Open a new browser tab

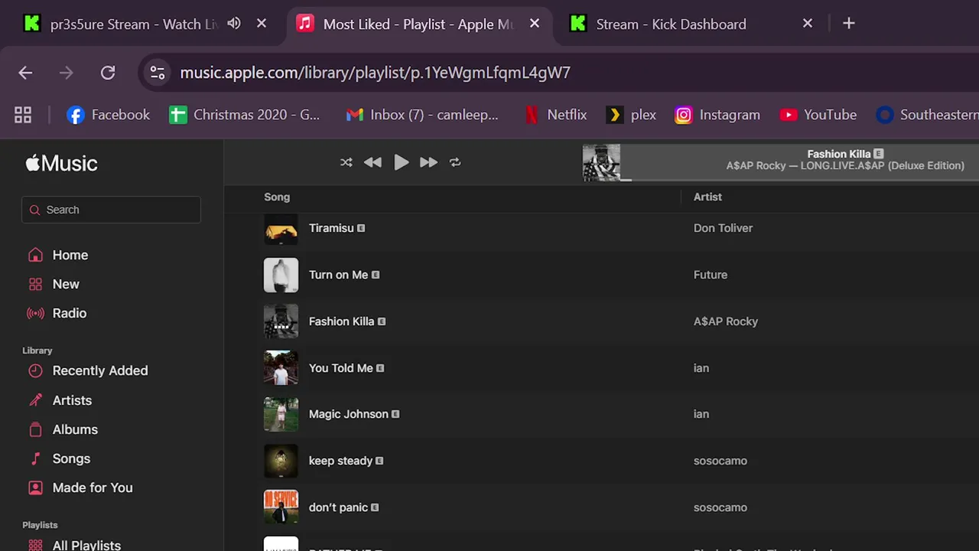point(848,24)
